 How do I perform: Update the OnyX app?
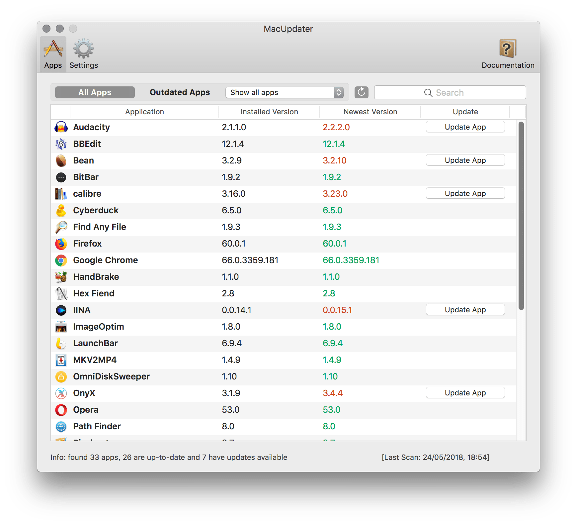[465, 393]
